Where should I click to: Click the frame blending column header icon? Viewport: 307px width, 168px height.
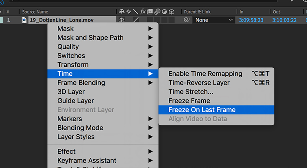click(x=150, y=12)
